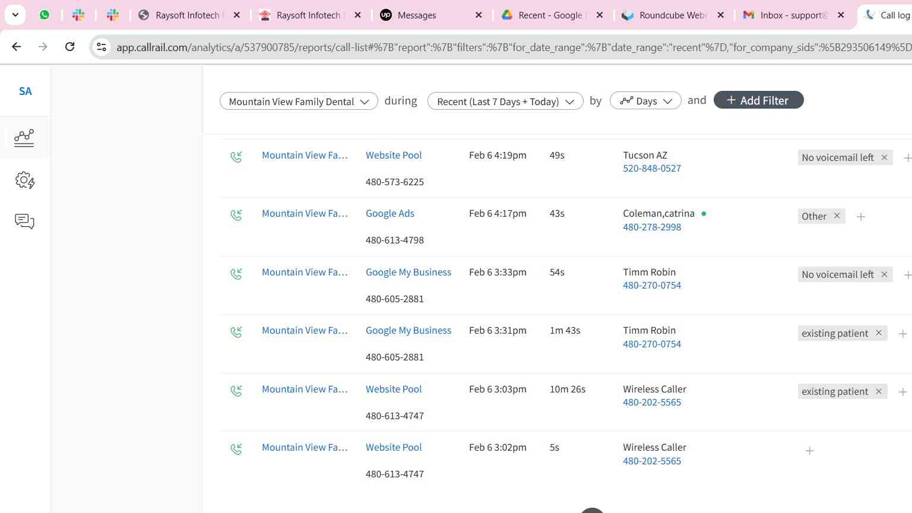Click inbound call icon for Feb 6 3:33pm
The image size is (912, 513).
pyautogui.click(x=236, y=274)
